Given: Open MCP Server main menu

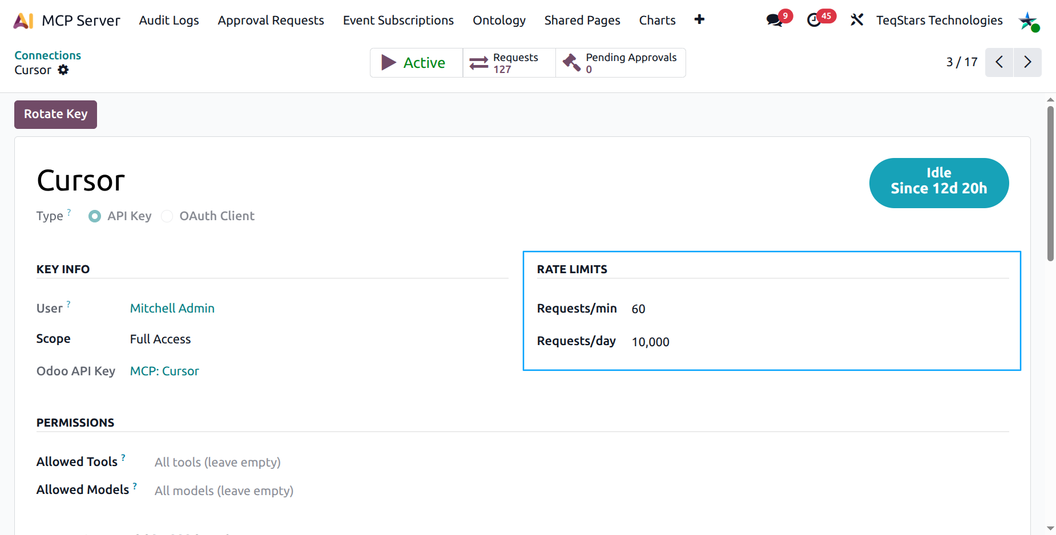Looking at the screenshot, I should click(81, 21).
